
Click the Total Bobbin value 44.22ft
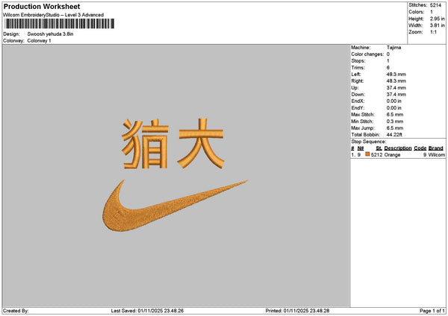pyautogui.click(x=394, y=135)
